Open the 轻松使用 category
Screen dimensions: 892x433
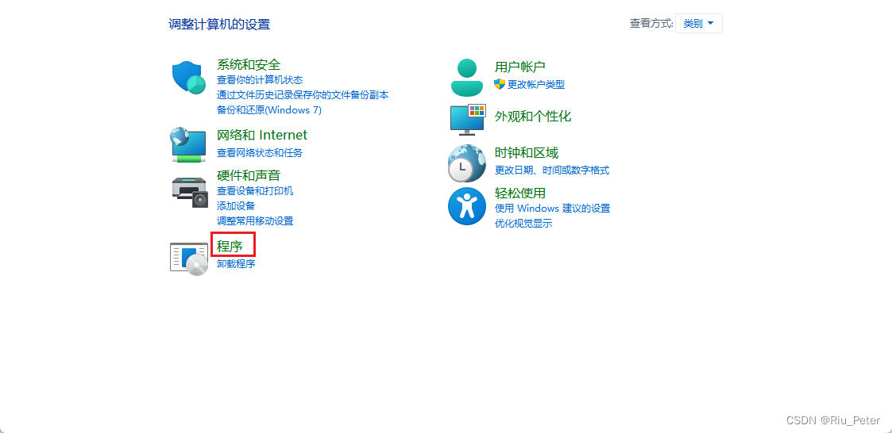(520, 194)
